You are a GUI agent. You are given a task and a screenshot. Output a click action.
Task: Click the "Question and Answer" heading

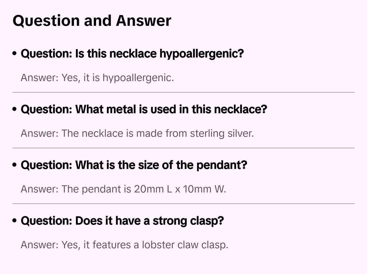pyautogui.click(x=92, y=20)
